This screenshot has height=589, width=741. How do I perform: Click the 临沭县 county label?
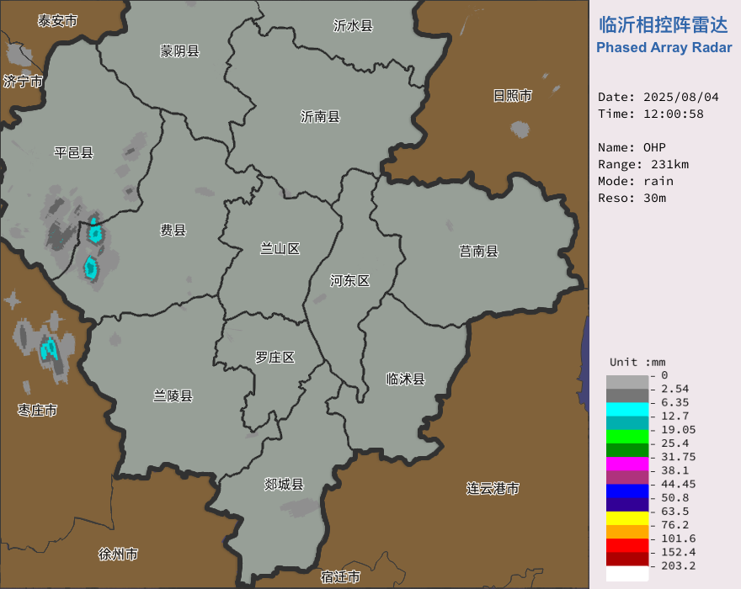point(406,379)
